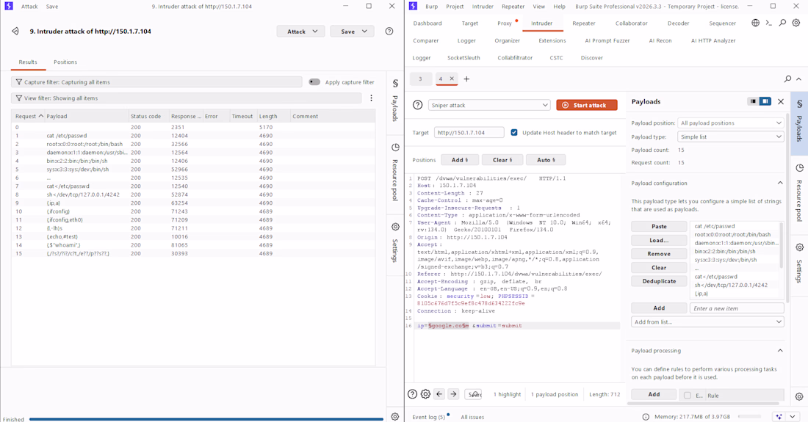The height and width of the screenshot is (422, 808).
Task: Open the Save dropdown in attack window
Action: pyautogui.click(x=352, y=32)
